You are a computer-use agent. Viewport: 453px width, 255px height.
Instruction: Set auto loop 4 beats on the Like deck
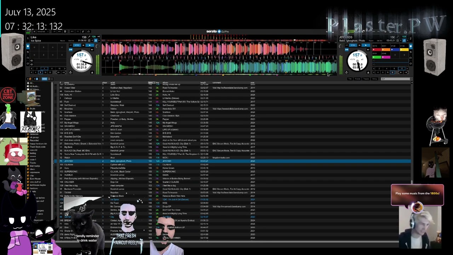44,69
